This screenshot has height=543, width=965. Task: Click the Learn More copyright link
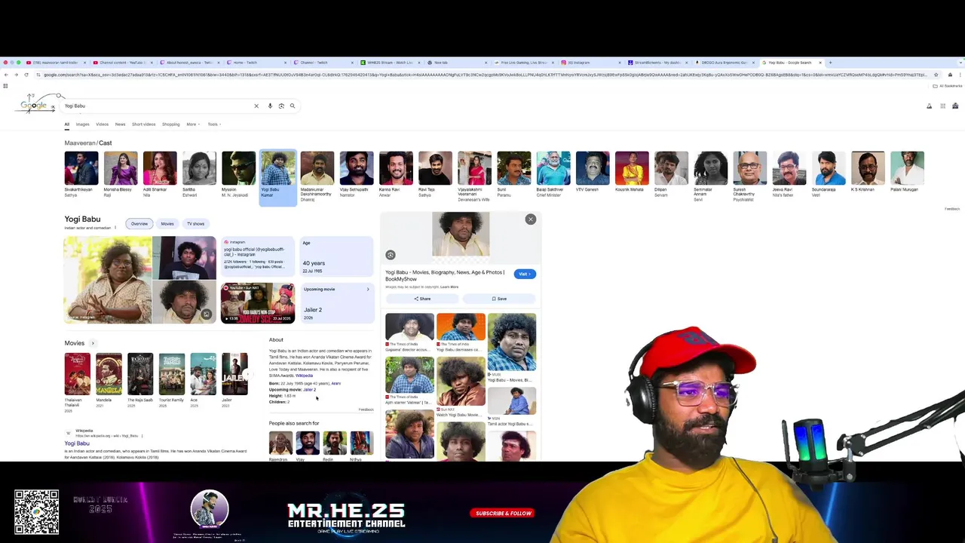[x=449, y=287]
